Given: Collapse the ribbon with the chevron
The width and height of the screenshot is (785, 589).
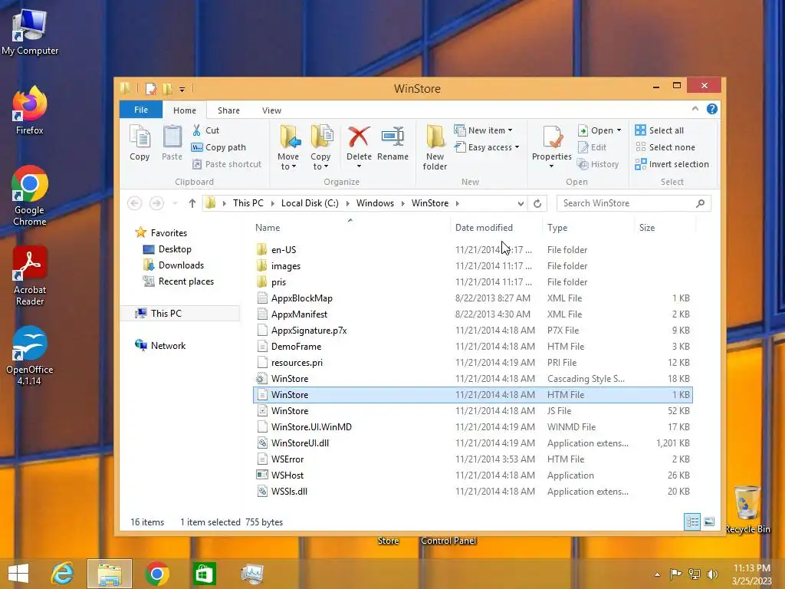Looking at the screenshot, I should tap(695, 109).
